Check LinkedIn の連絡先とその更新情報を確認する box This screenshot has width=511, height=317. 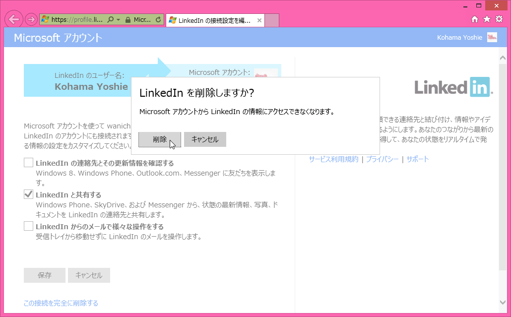(28, 163)
